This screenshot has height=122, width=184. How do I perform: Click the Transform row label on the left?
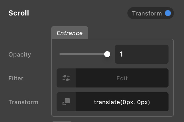coord(23,102)
